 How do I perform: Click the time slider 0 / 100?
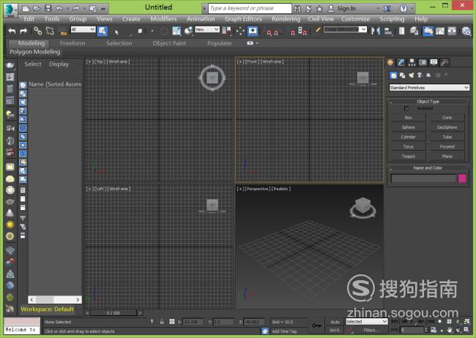pos(114,313)
